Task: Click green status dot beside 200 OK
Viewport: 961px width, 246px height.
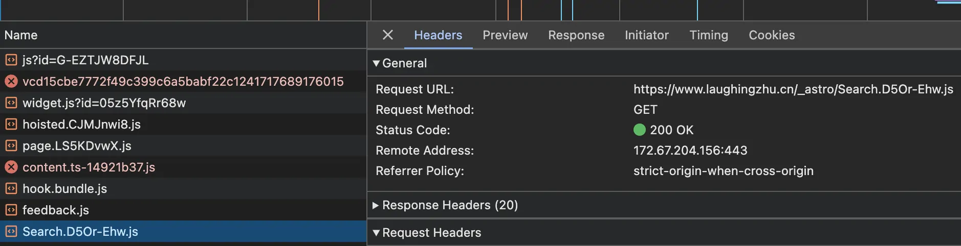Action: [640, 130]
